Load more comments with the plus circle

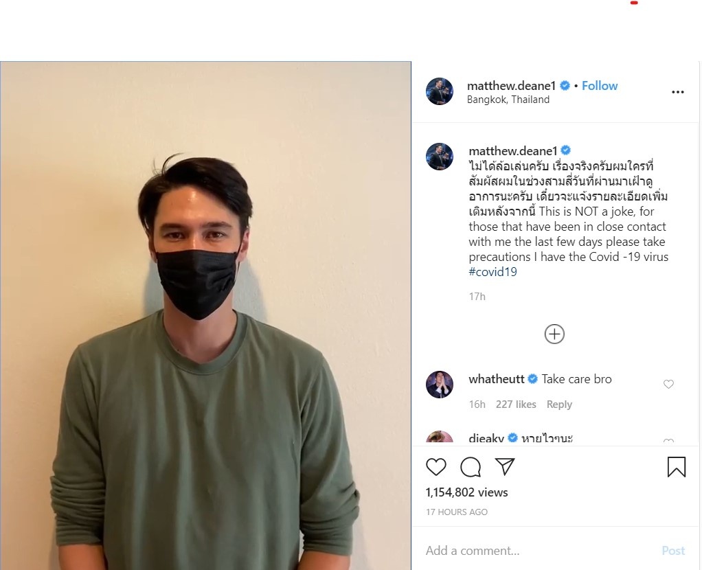pyautogui.click(x=554, y=334)
